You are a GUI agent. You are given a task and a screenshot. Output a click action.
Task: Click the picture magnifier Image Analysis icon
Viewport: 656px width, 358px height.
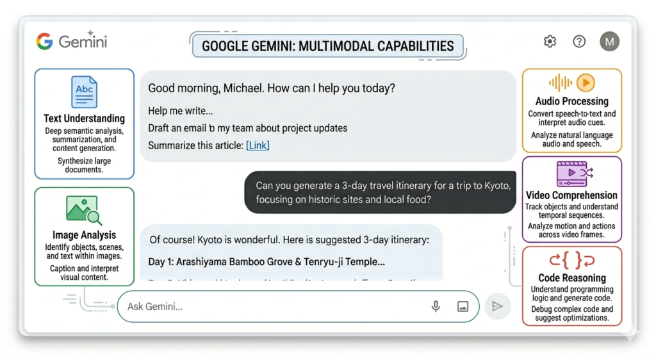click(x=84, y=210)
